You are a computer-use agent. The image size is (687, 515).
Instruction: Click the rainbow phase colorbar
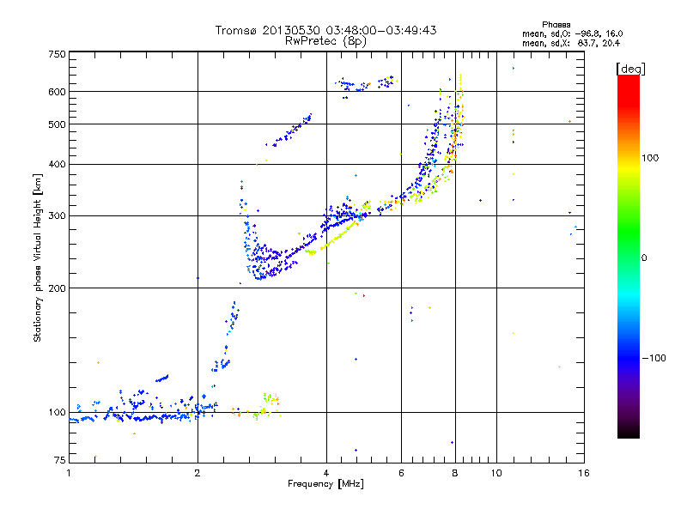[629, 257]
